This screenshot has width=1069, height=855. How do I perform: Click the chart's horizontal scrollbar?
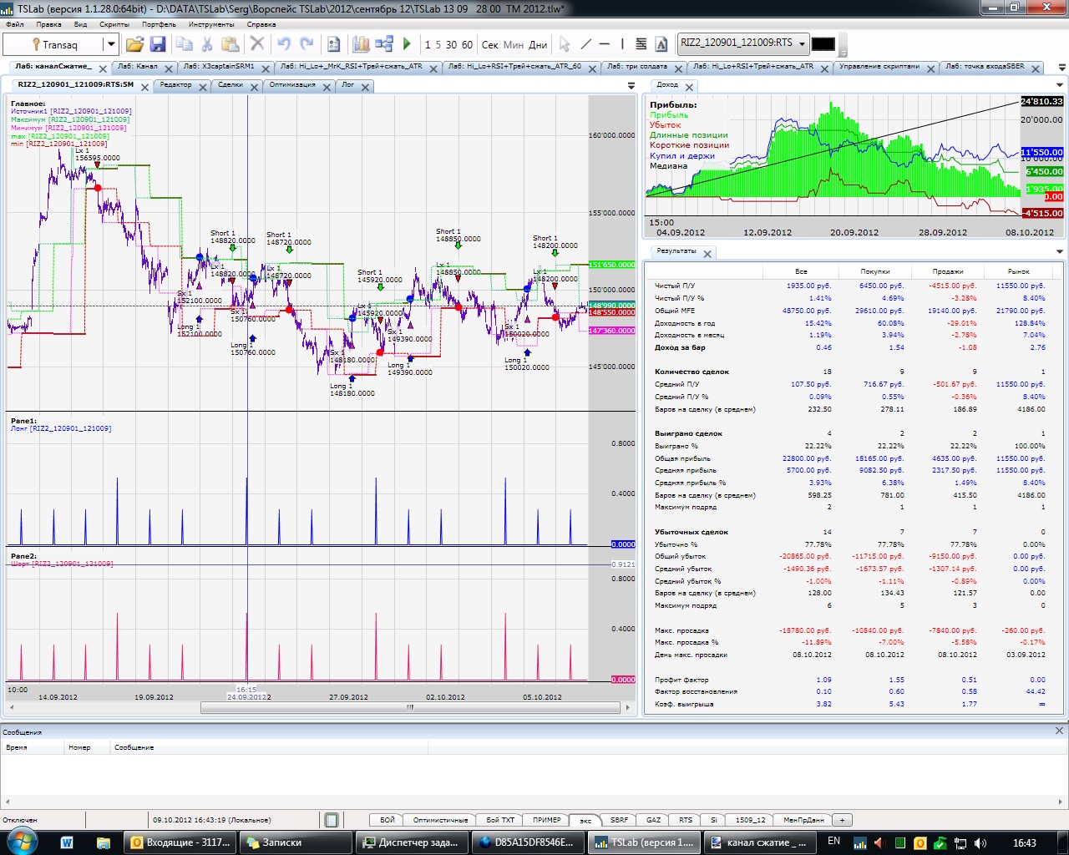tap(409, 707)
